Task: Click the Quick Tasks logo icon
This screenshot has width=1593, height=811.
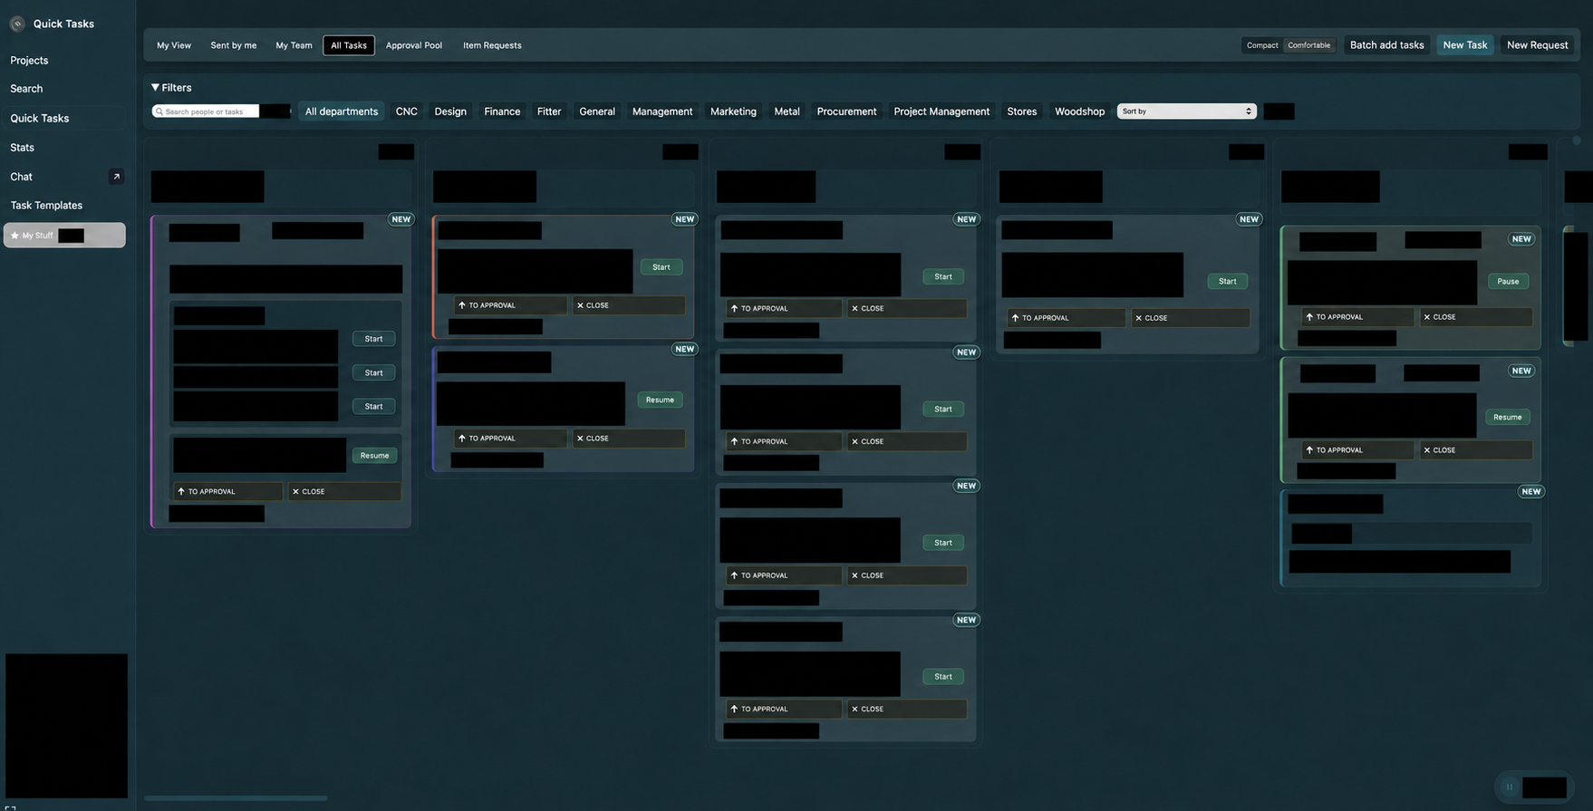Action: pos(17,24)
